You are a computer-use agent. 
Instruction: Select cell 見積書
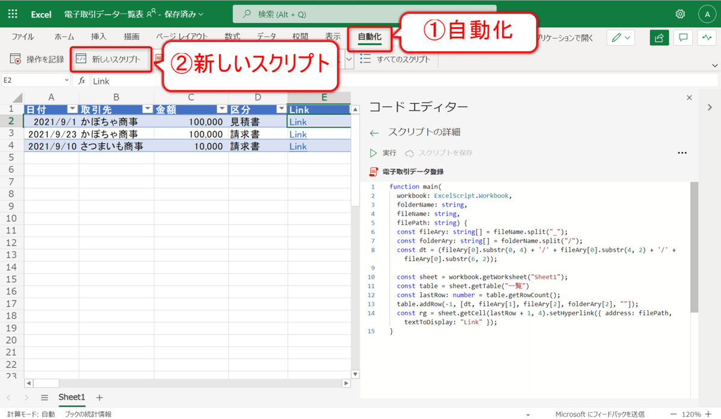tap(258, 122)
